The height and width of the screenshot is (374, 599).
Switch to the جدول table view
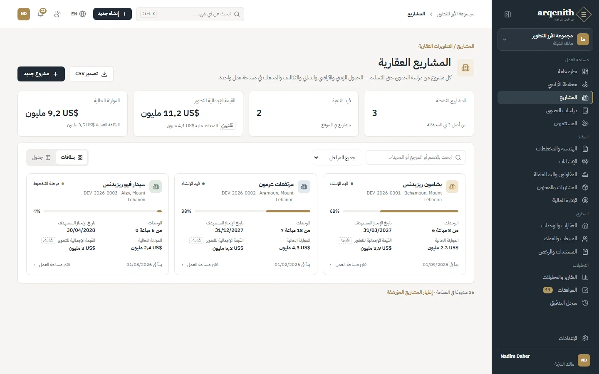click(x=41, y=157)
